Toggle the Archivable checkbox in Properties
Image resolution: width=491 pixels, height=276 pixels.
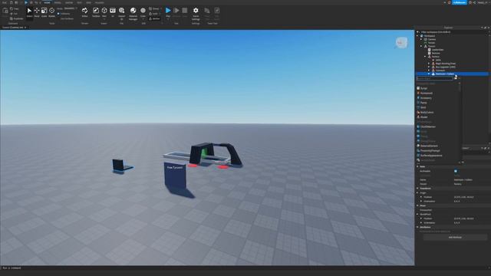coord(456,171)
